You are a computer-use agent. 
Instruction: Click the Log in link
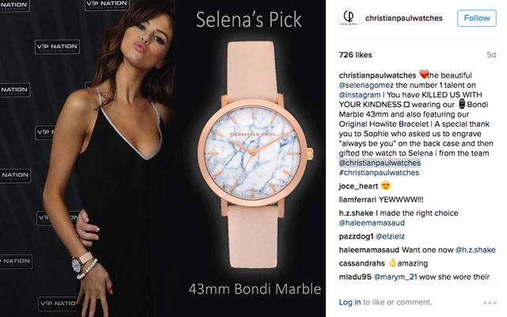coord(349,302)
